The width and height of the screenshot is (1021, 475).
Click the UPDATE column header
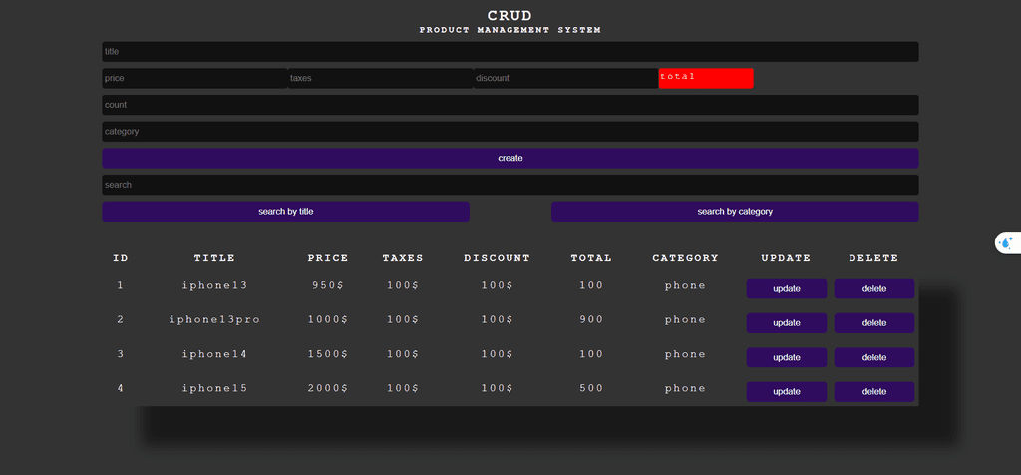point(786,258)
